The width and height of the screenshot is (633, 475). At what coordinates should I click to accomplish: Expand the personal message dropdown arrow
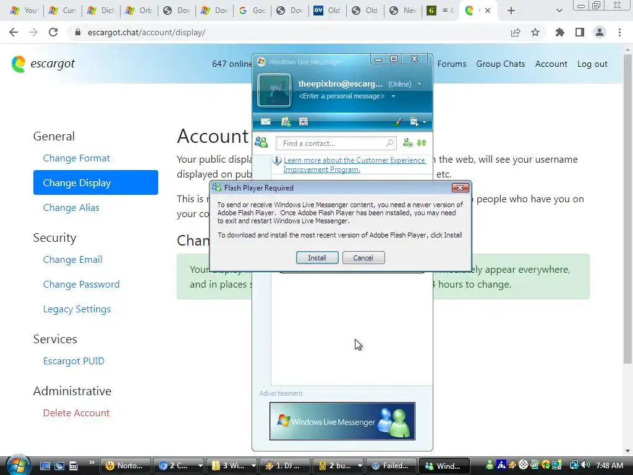pos(393,96)
